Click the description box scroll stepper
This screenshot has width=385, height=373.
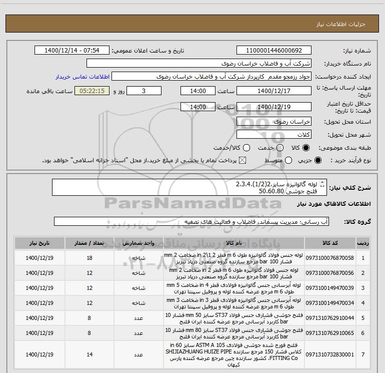click(322, 184)
